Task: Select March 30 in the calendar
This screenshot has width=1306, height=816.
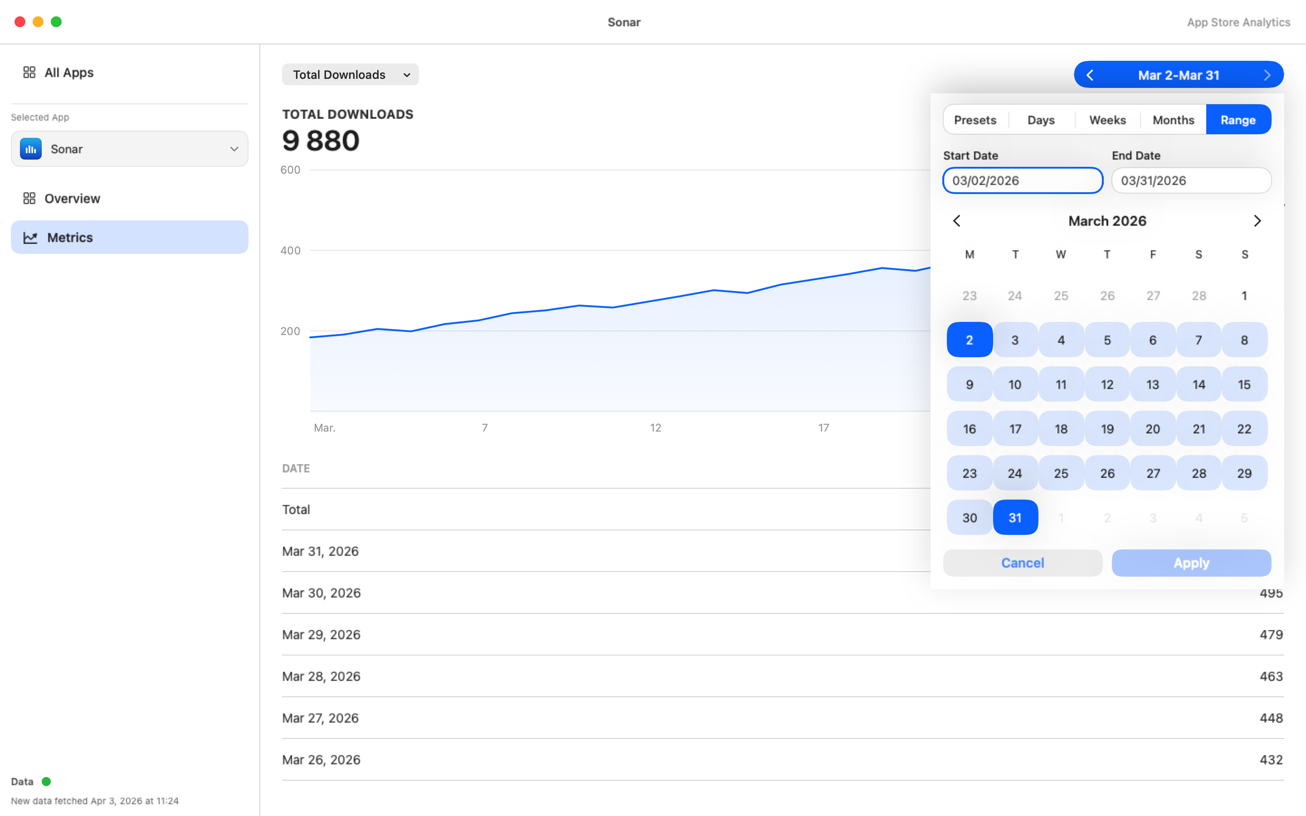Action: coord(970,518)
